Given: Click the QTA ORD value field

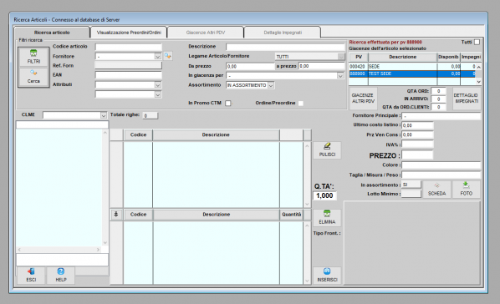Looking at the screenshot, I should point(438,91).
